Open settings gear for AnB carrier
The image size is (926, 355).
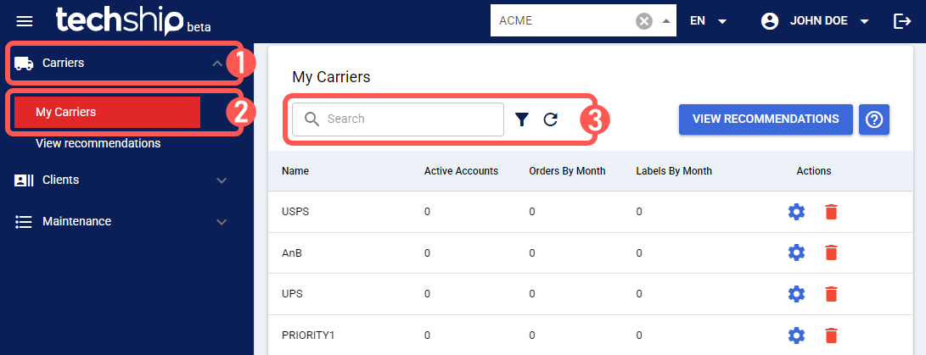[x=797, y=253]
